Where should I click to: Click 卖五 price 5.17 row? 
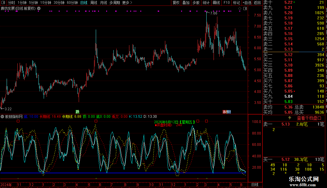(x=294, y=28)
